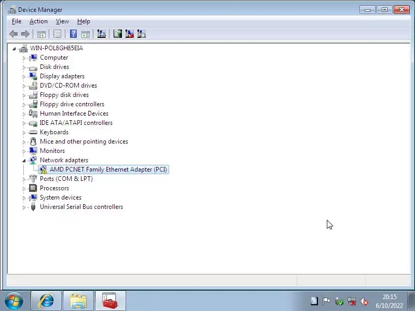Image resolution: width=415 pixels, height=311 pixels.
Task: Select the Display adapters label
Action: coord(62,76)
